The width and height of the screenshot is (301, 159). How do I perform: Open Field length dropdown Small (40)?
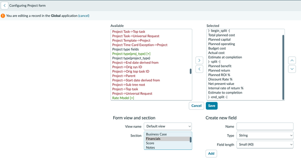tap(265, 144)
